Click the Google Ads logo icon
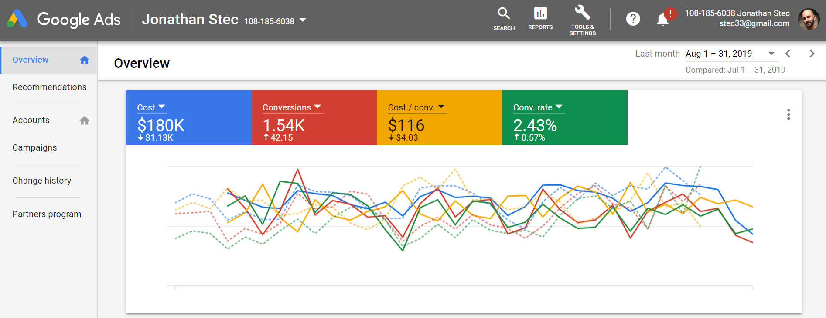This screenshot has height=318, width=826. click(x=17, y=19)
